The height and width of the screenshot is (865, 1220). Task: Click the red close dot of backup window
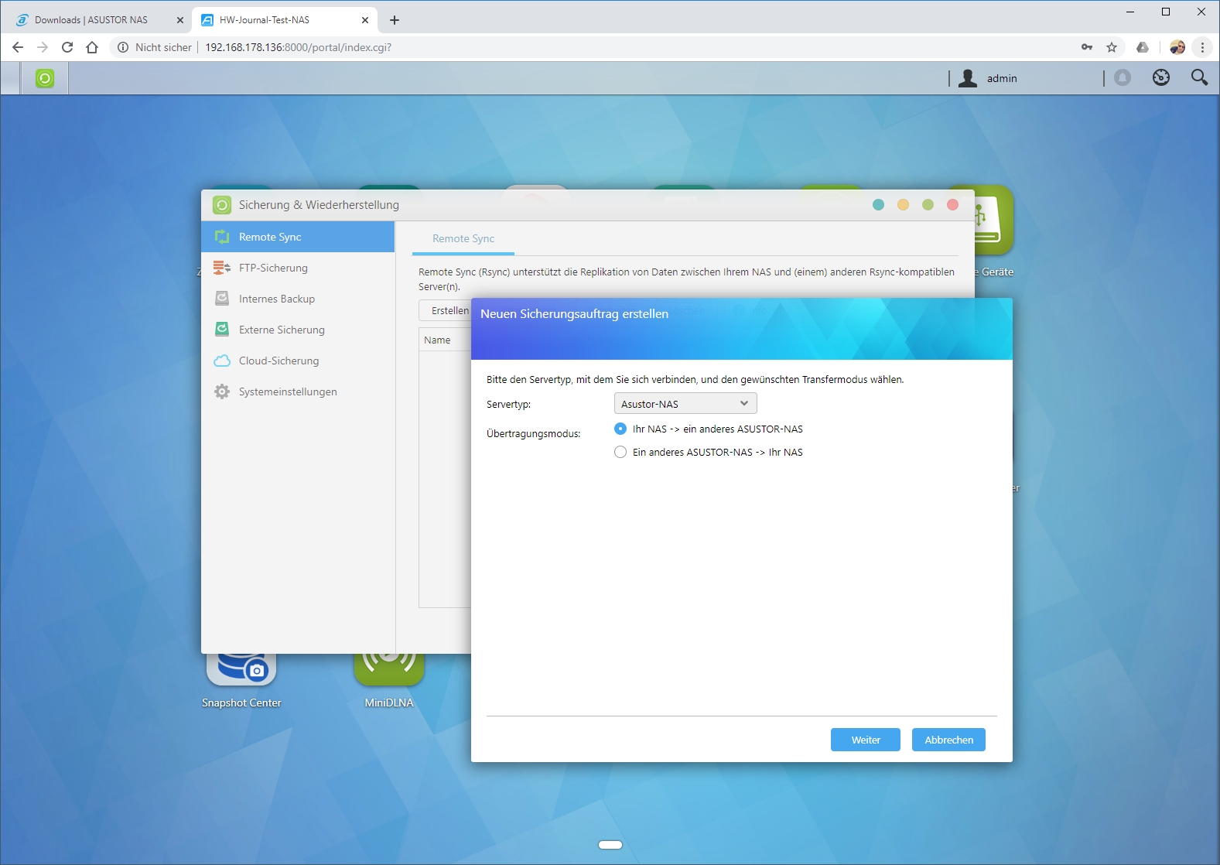pos(952,205)
